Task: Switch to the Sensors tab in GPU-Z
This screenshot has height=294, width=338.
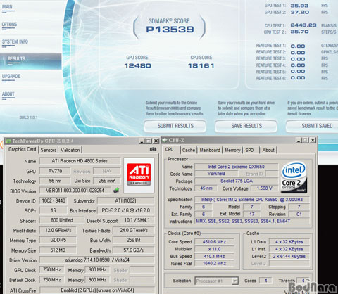Action: [49, 150]
